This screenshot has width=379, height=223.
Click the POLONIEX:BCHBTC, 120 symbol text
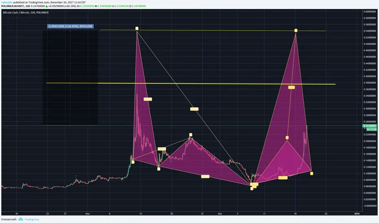(x=15, y=6)
